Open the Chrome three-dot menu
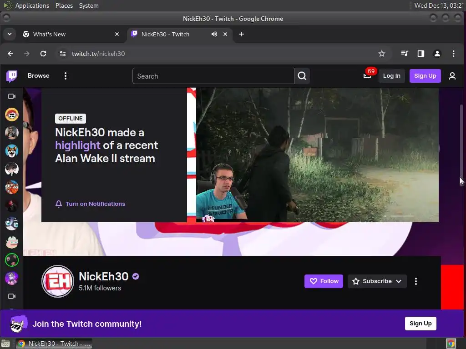 click(x=454, y=54)
